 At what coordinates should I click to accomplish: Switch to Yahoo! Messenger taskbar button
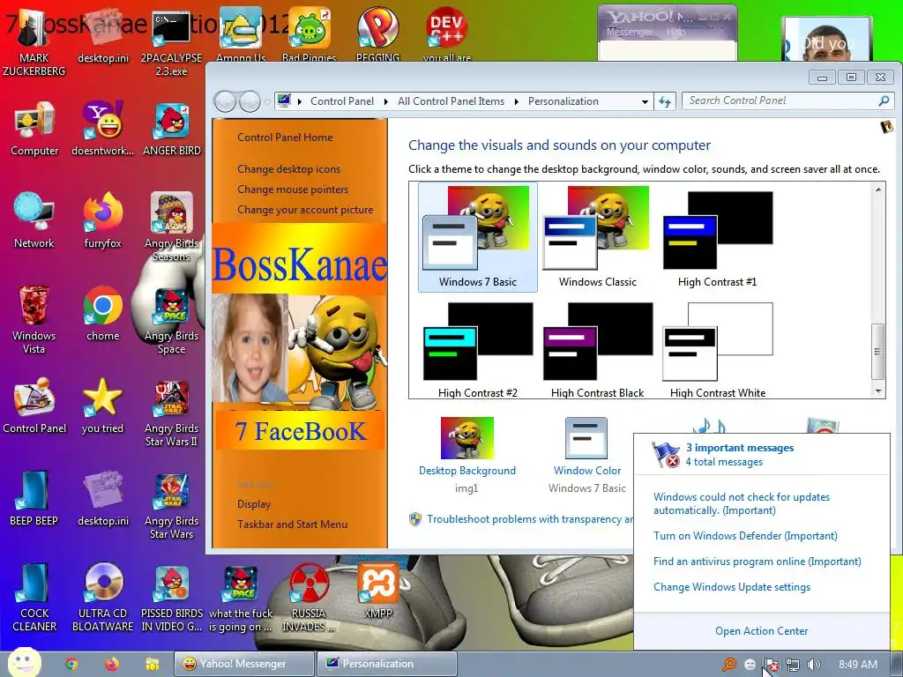click(x=244, y=664)
